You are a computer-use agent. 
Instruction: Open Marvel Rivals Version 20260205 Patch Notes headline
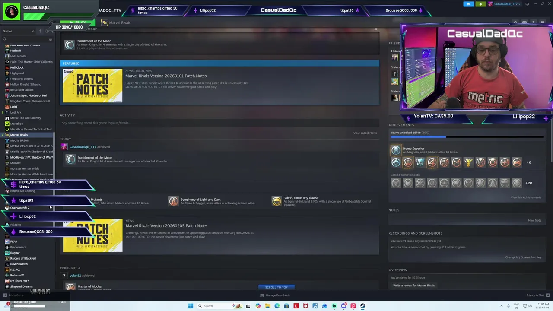[166, 226]
